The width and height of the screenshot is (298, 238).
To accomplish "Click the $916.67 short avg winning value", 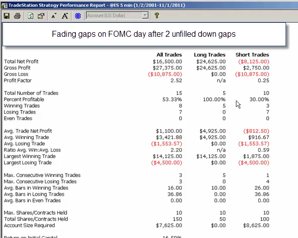I will point(259,137).
